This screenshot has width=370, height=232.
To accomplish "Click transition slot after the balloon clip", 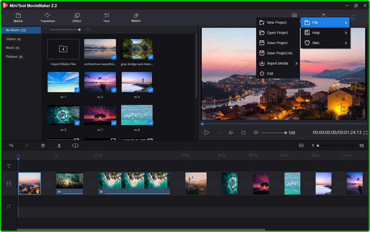I will 214,184.
